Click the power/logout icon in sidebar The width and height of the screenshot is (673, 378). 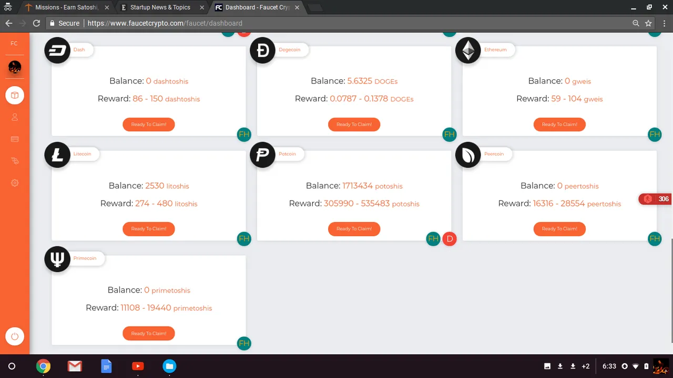15,337
